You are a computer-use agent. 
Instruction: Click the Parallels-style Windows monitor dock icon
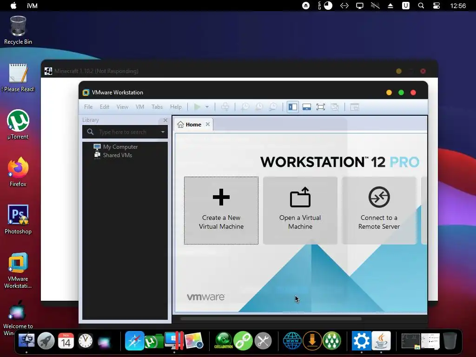click(x=174, y=341)
